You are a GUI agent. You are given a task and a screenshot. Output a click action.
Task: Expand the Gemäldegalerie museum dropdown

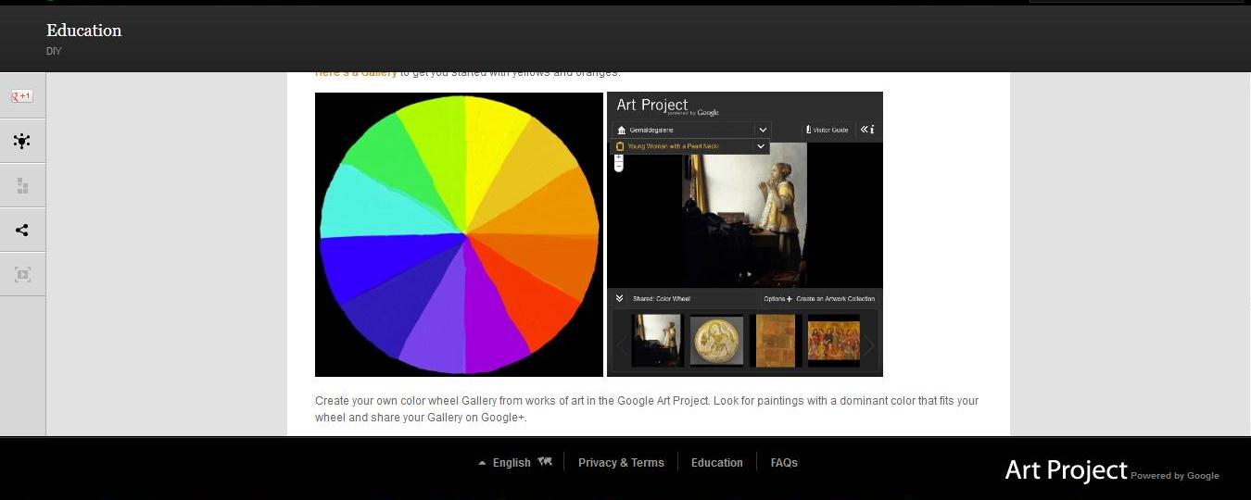point(762,131)
